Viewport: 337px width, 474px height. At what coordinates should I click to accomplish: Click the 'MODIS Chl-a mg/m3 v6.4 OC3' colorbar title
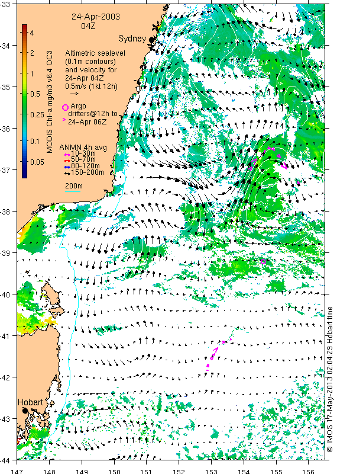50,102
